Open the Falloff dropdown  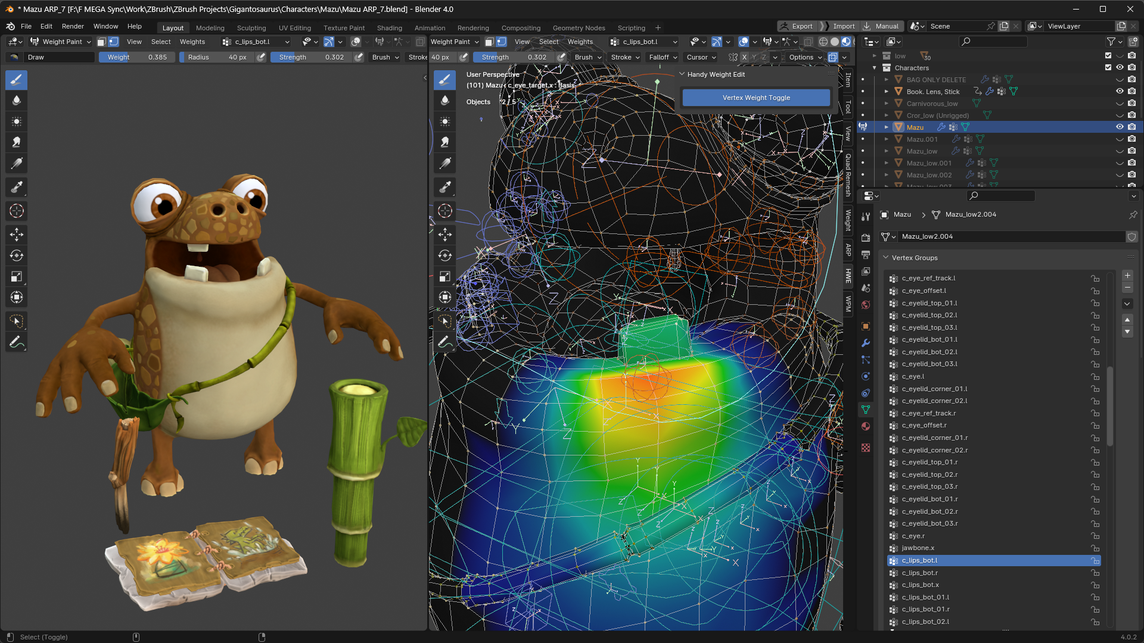point(663,57)
